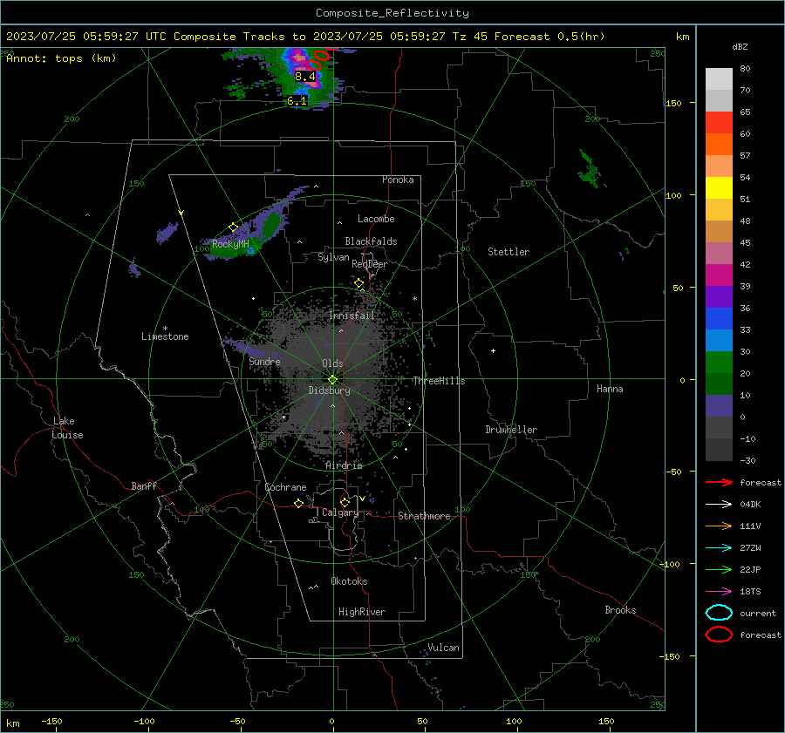Click the Hanna town label
Screen dimensions: 785x733
click(610, 389)
